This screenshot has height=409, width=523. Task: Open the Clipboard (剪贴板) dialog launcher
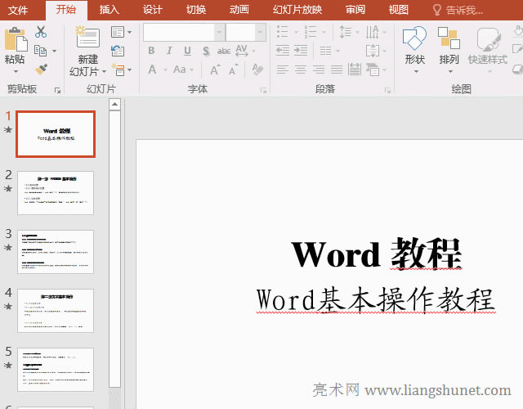click(x=57, y=89)
